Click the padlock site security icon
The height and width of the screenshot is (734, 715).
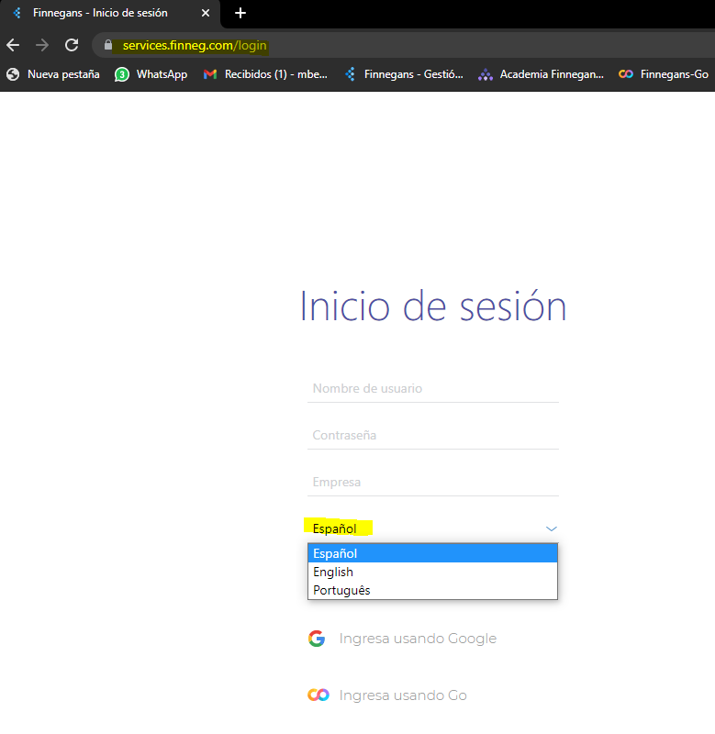(x=108, y=45)
